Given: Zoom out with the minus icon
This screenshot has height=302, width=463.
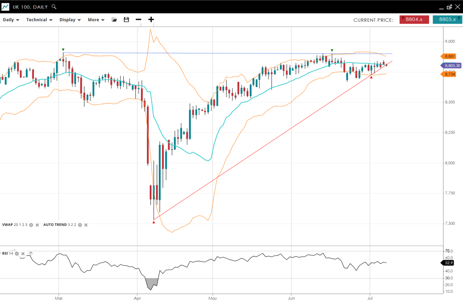Looking at the screenshot, I should pos(138,20).
